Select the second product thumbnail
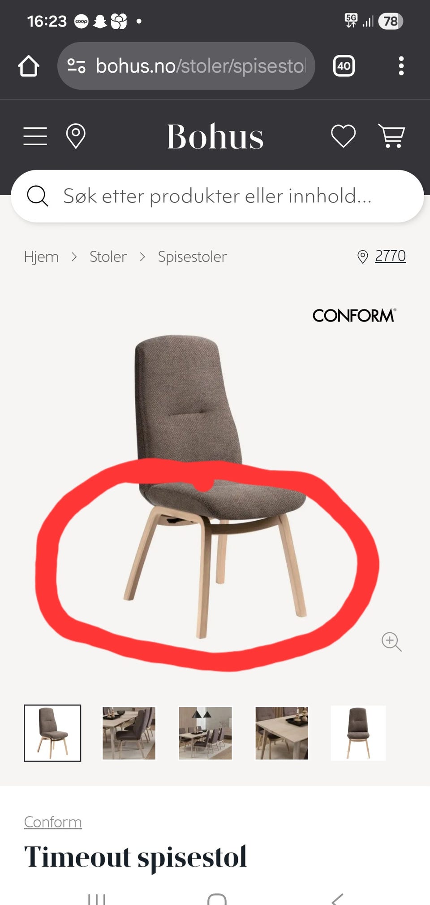Image resolution: width=430 pixels, height=905 pixels. (129, 733)
